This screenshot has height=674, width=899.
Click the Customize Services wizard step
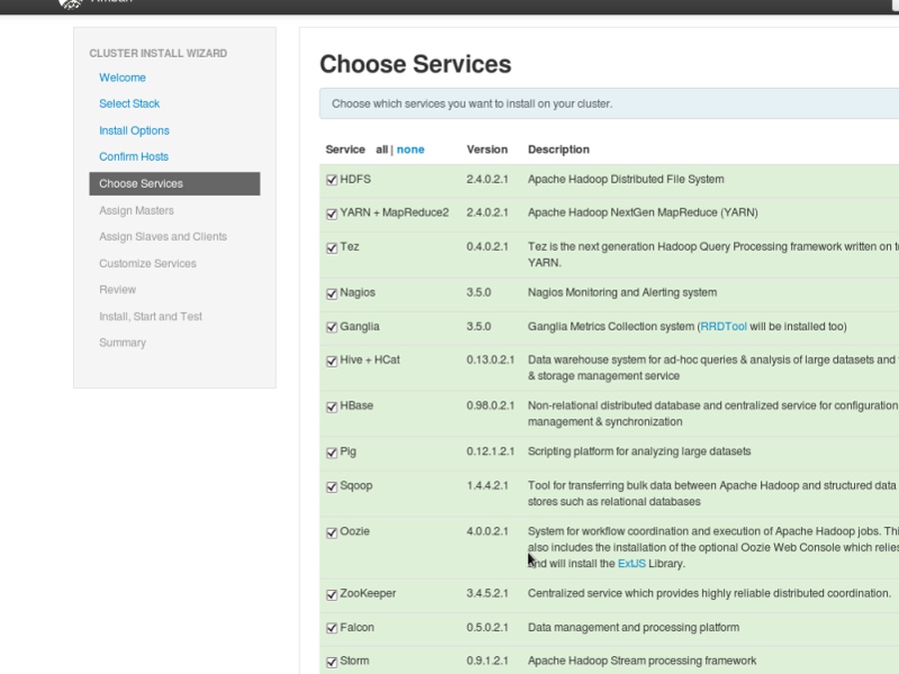[x=148, y=264]
